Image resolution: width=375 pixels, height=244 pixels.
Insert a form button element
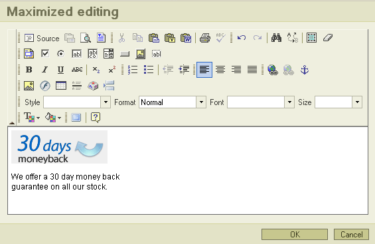(x=125, y=54)
